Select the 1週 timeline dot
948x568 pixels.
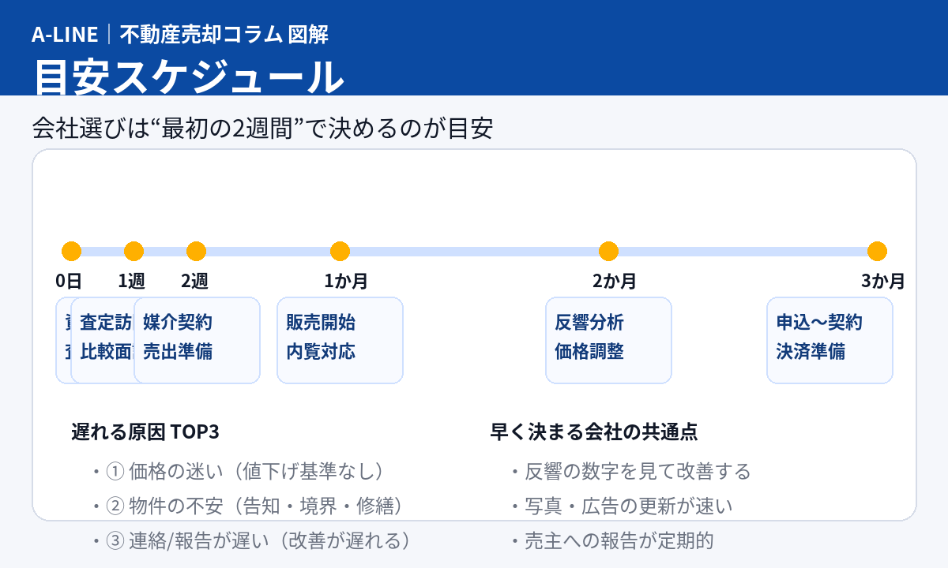(x=134, y=252)
